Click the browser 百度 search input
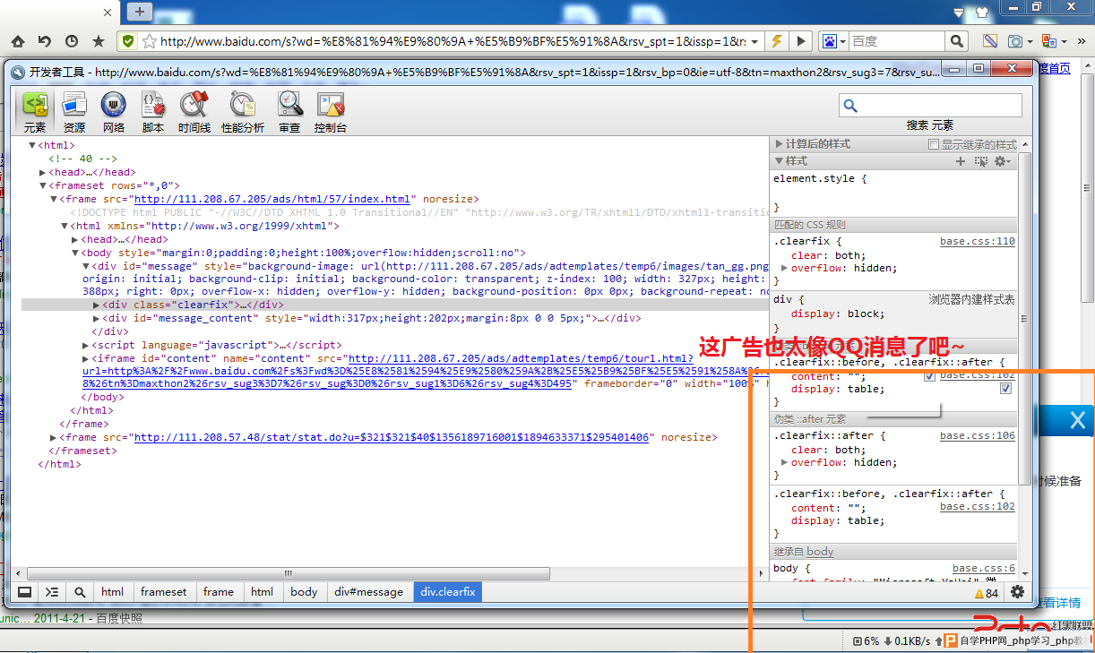 point(896,41)
